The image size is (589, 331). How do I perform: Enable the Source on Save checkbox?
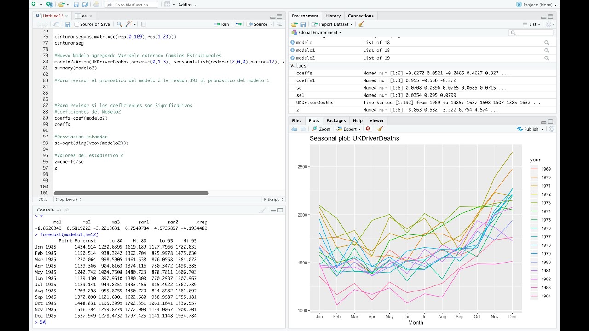[x=77, y=24]
